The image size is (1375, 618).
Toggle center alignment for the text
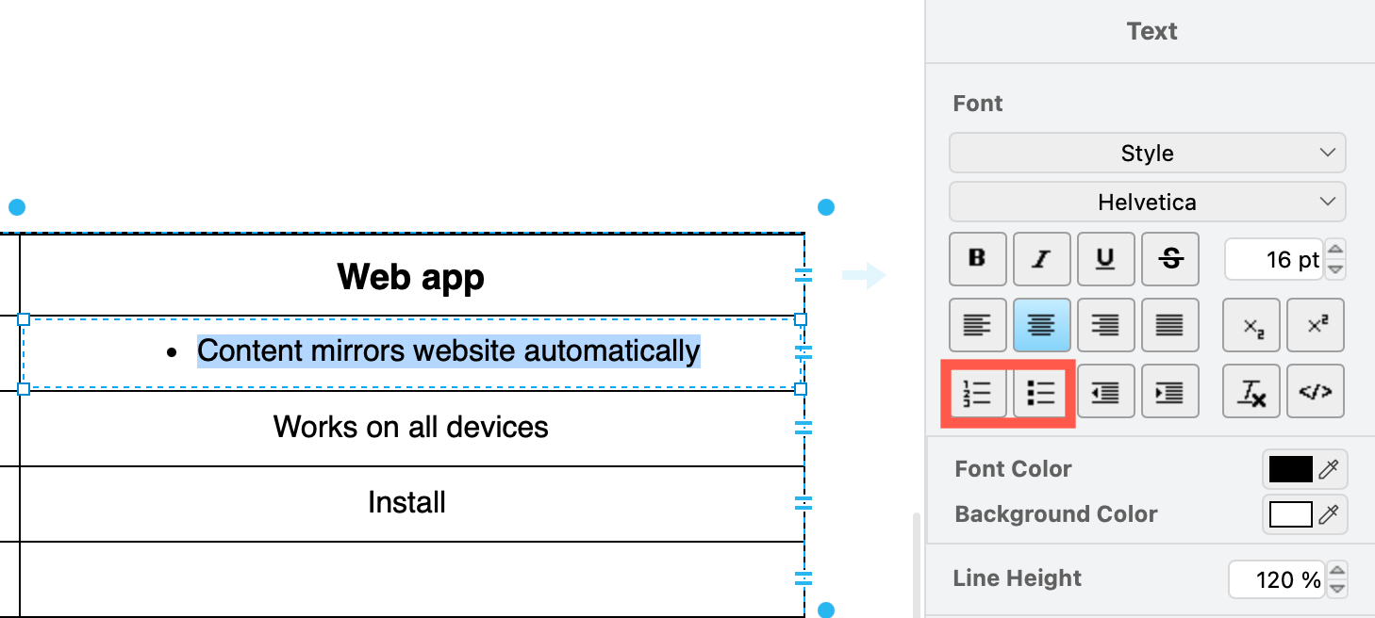(x=1041, y=325)
